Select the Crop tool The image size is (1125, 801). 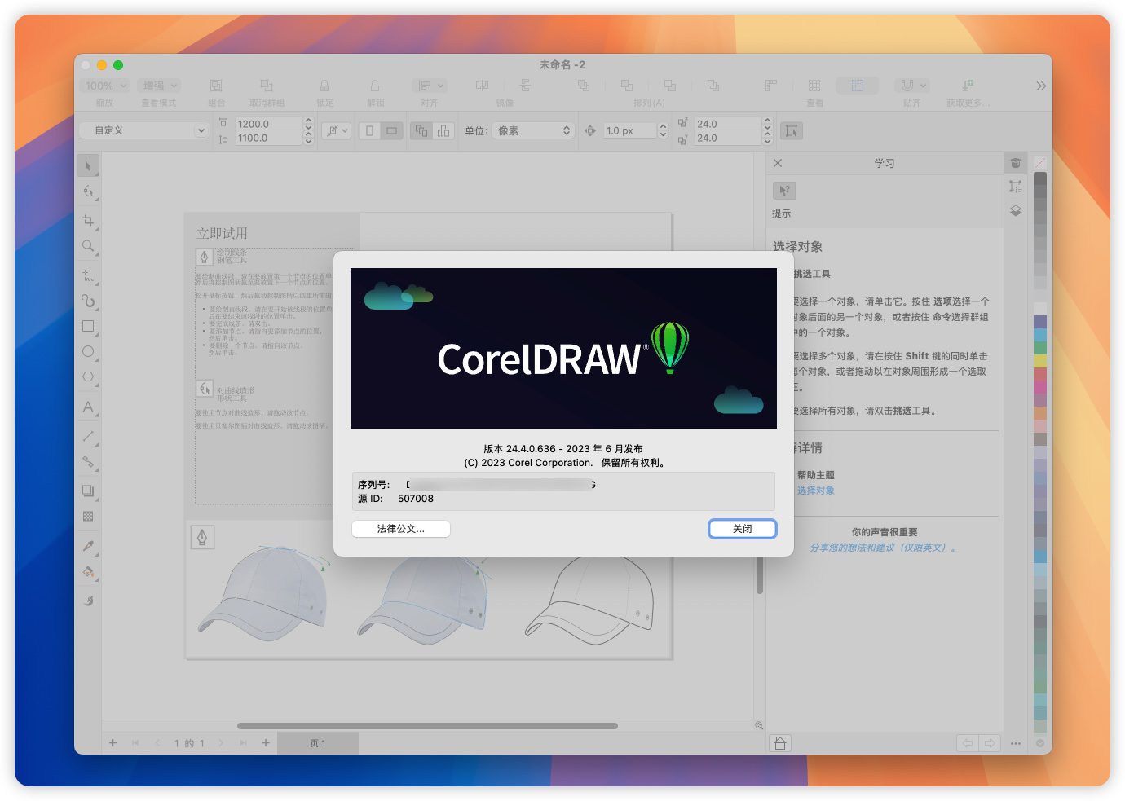tap(88, 220)
